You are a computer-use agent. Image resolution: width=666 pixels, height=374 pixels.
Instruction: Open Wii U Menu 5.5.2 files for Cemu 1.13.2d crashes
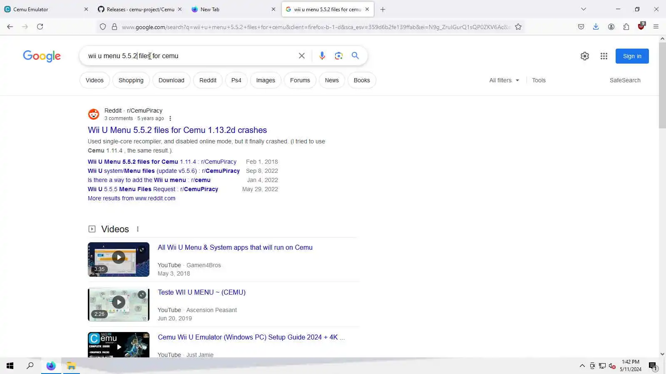point(177,130)
